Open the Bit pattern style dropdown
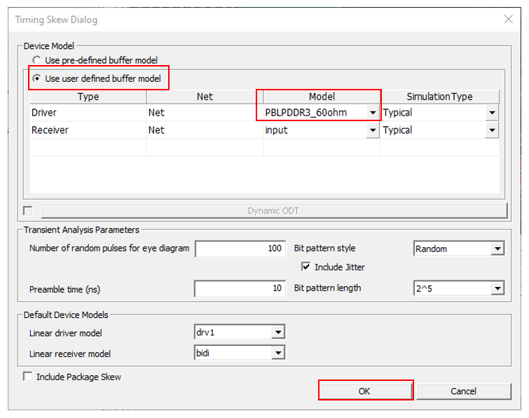The image size is (529, 418). tap(497, 249)
